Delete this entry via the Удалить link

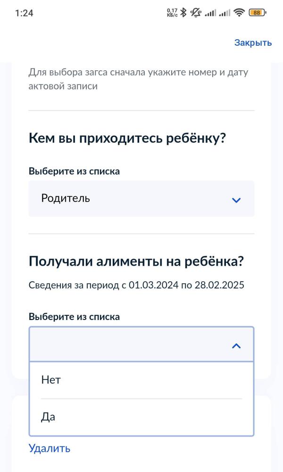49,448
